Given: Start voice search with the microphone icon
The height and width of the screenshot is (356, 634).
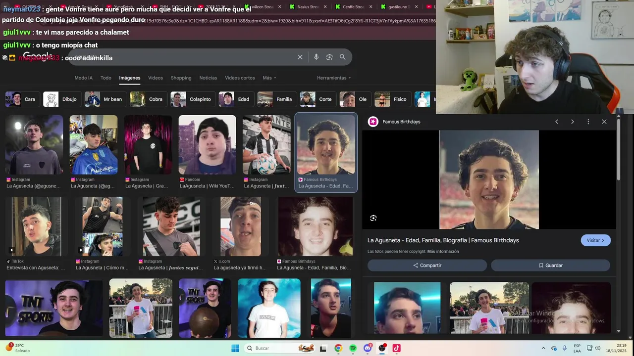Looking at the screenshot, I should 316,57.
